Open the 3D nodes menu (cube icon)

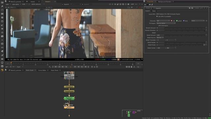click(x=2, y=36)
